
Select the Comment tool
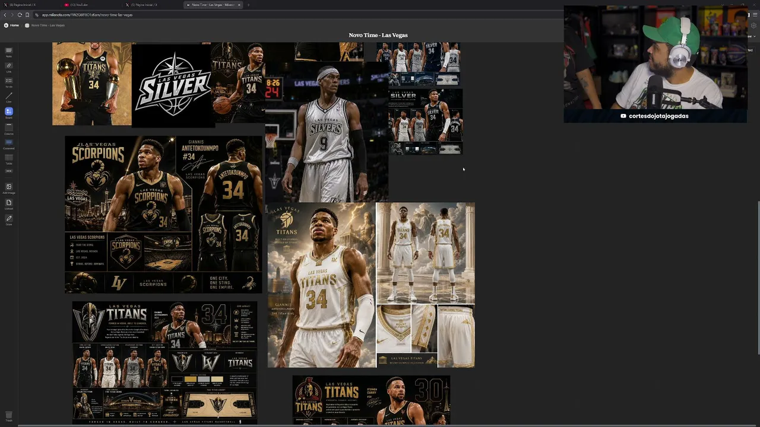(8, 144)
